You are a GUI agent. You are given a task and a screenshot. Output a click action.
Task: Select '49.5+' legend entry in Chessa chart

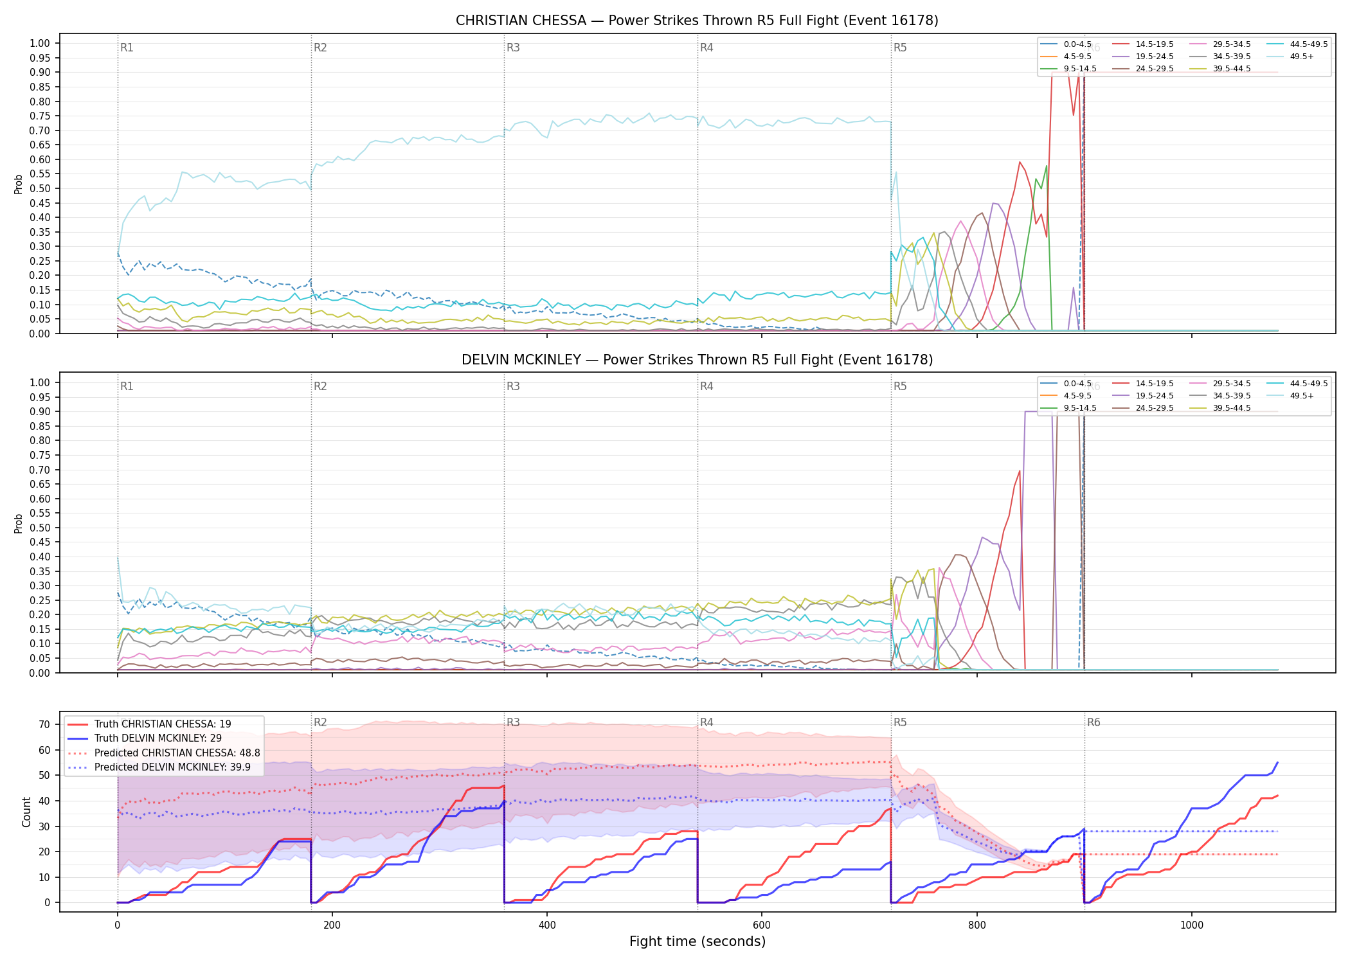coord(1290,57)
